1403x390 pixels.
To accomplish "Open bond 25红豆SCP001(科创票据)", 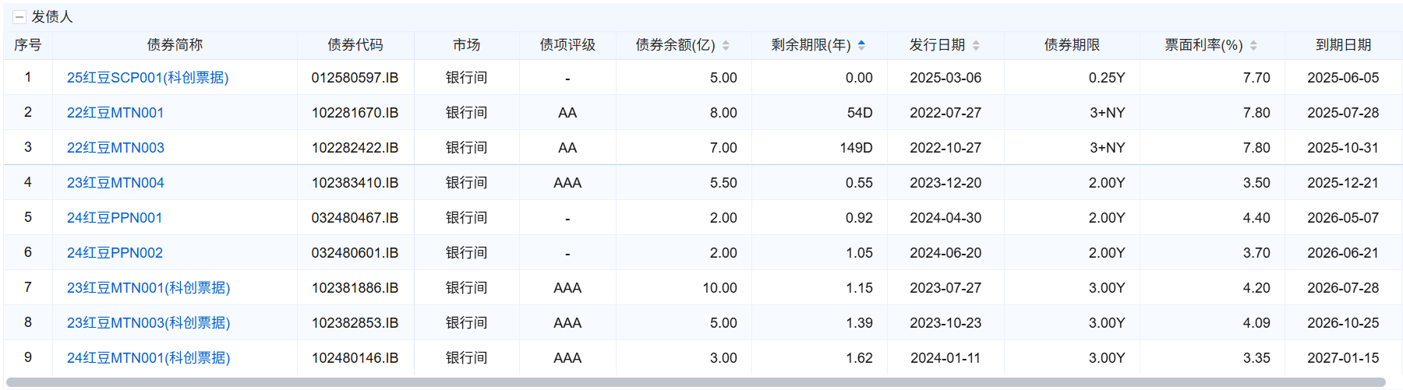I will click(148, 78).
